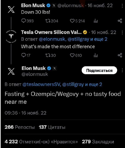Viewport: 125px width, 148px height.
Task: View the 137 Цитаты list
Action: coord(52,127)
